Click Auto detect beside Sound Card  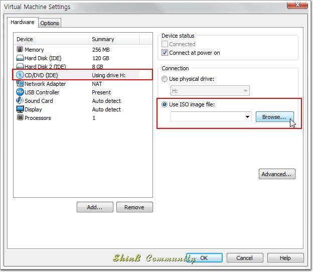[106, 101]
